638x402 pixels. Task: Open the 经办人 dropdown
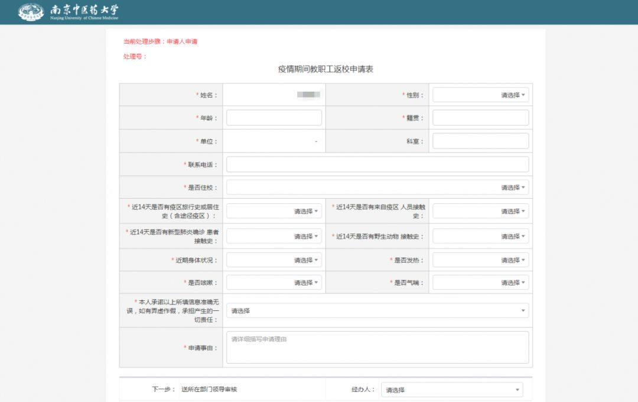point(451,390)
